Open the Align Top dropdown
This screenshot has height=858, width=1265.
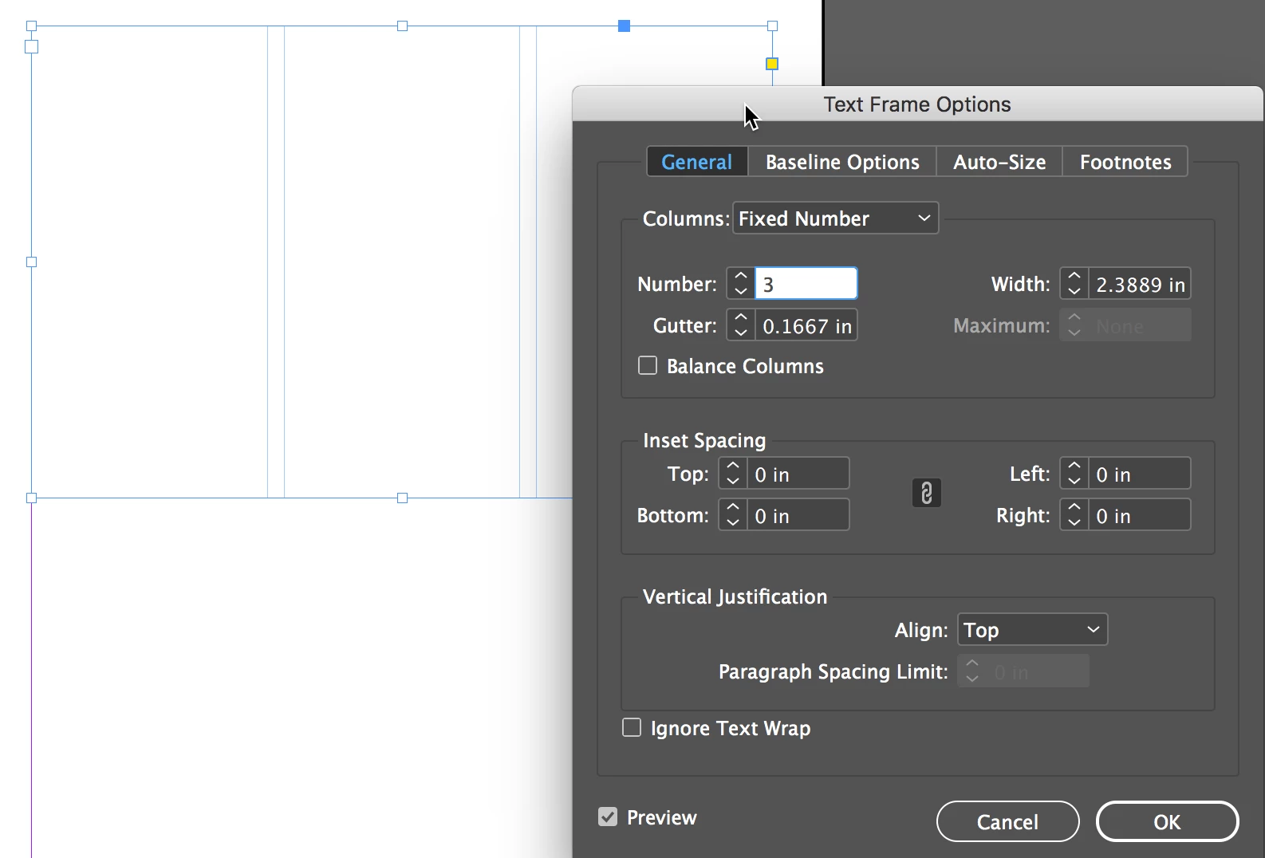coord(1032,629)
